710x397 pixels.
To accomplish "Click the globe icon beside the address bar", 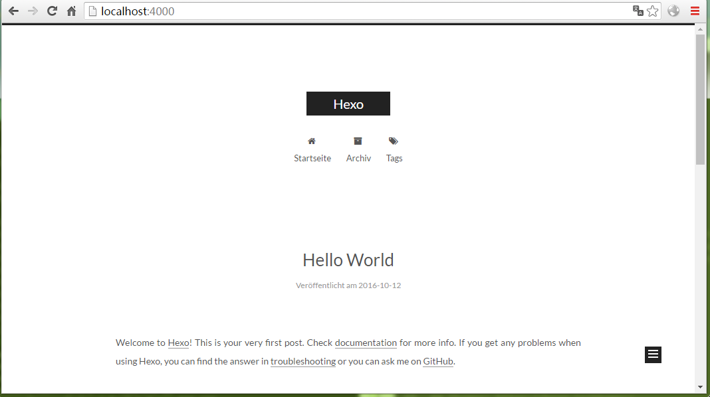I will pyautogui.click(x=673, y=11).
